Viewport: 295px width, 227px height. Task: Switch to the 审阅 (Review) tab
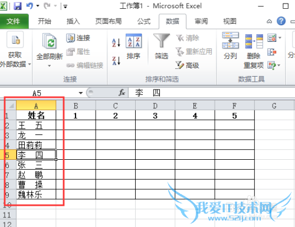(201, 21)
